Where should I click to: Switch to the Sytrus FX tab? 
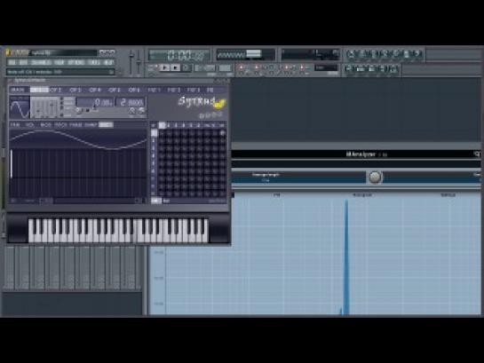[x=210, y=90]
